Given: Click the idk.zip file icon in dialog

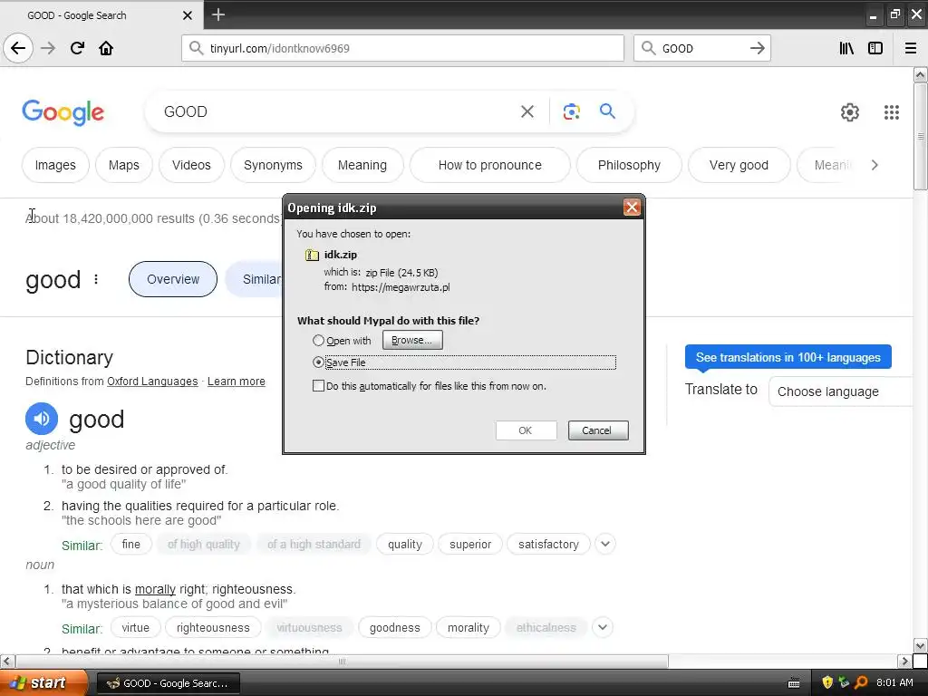Looking at the screenshot, I should [x=312, y=255].
